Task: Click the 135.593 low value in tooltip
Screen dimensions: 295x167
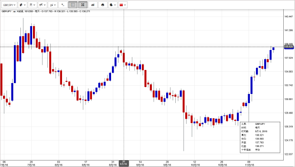Action: point(259,139)
